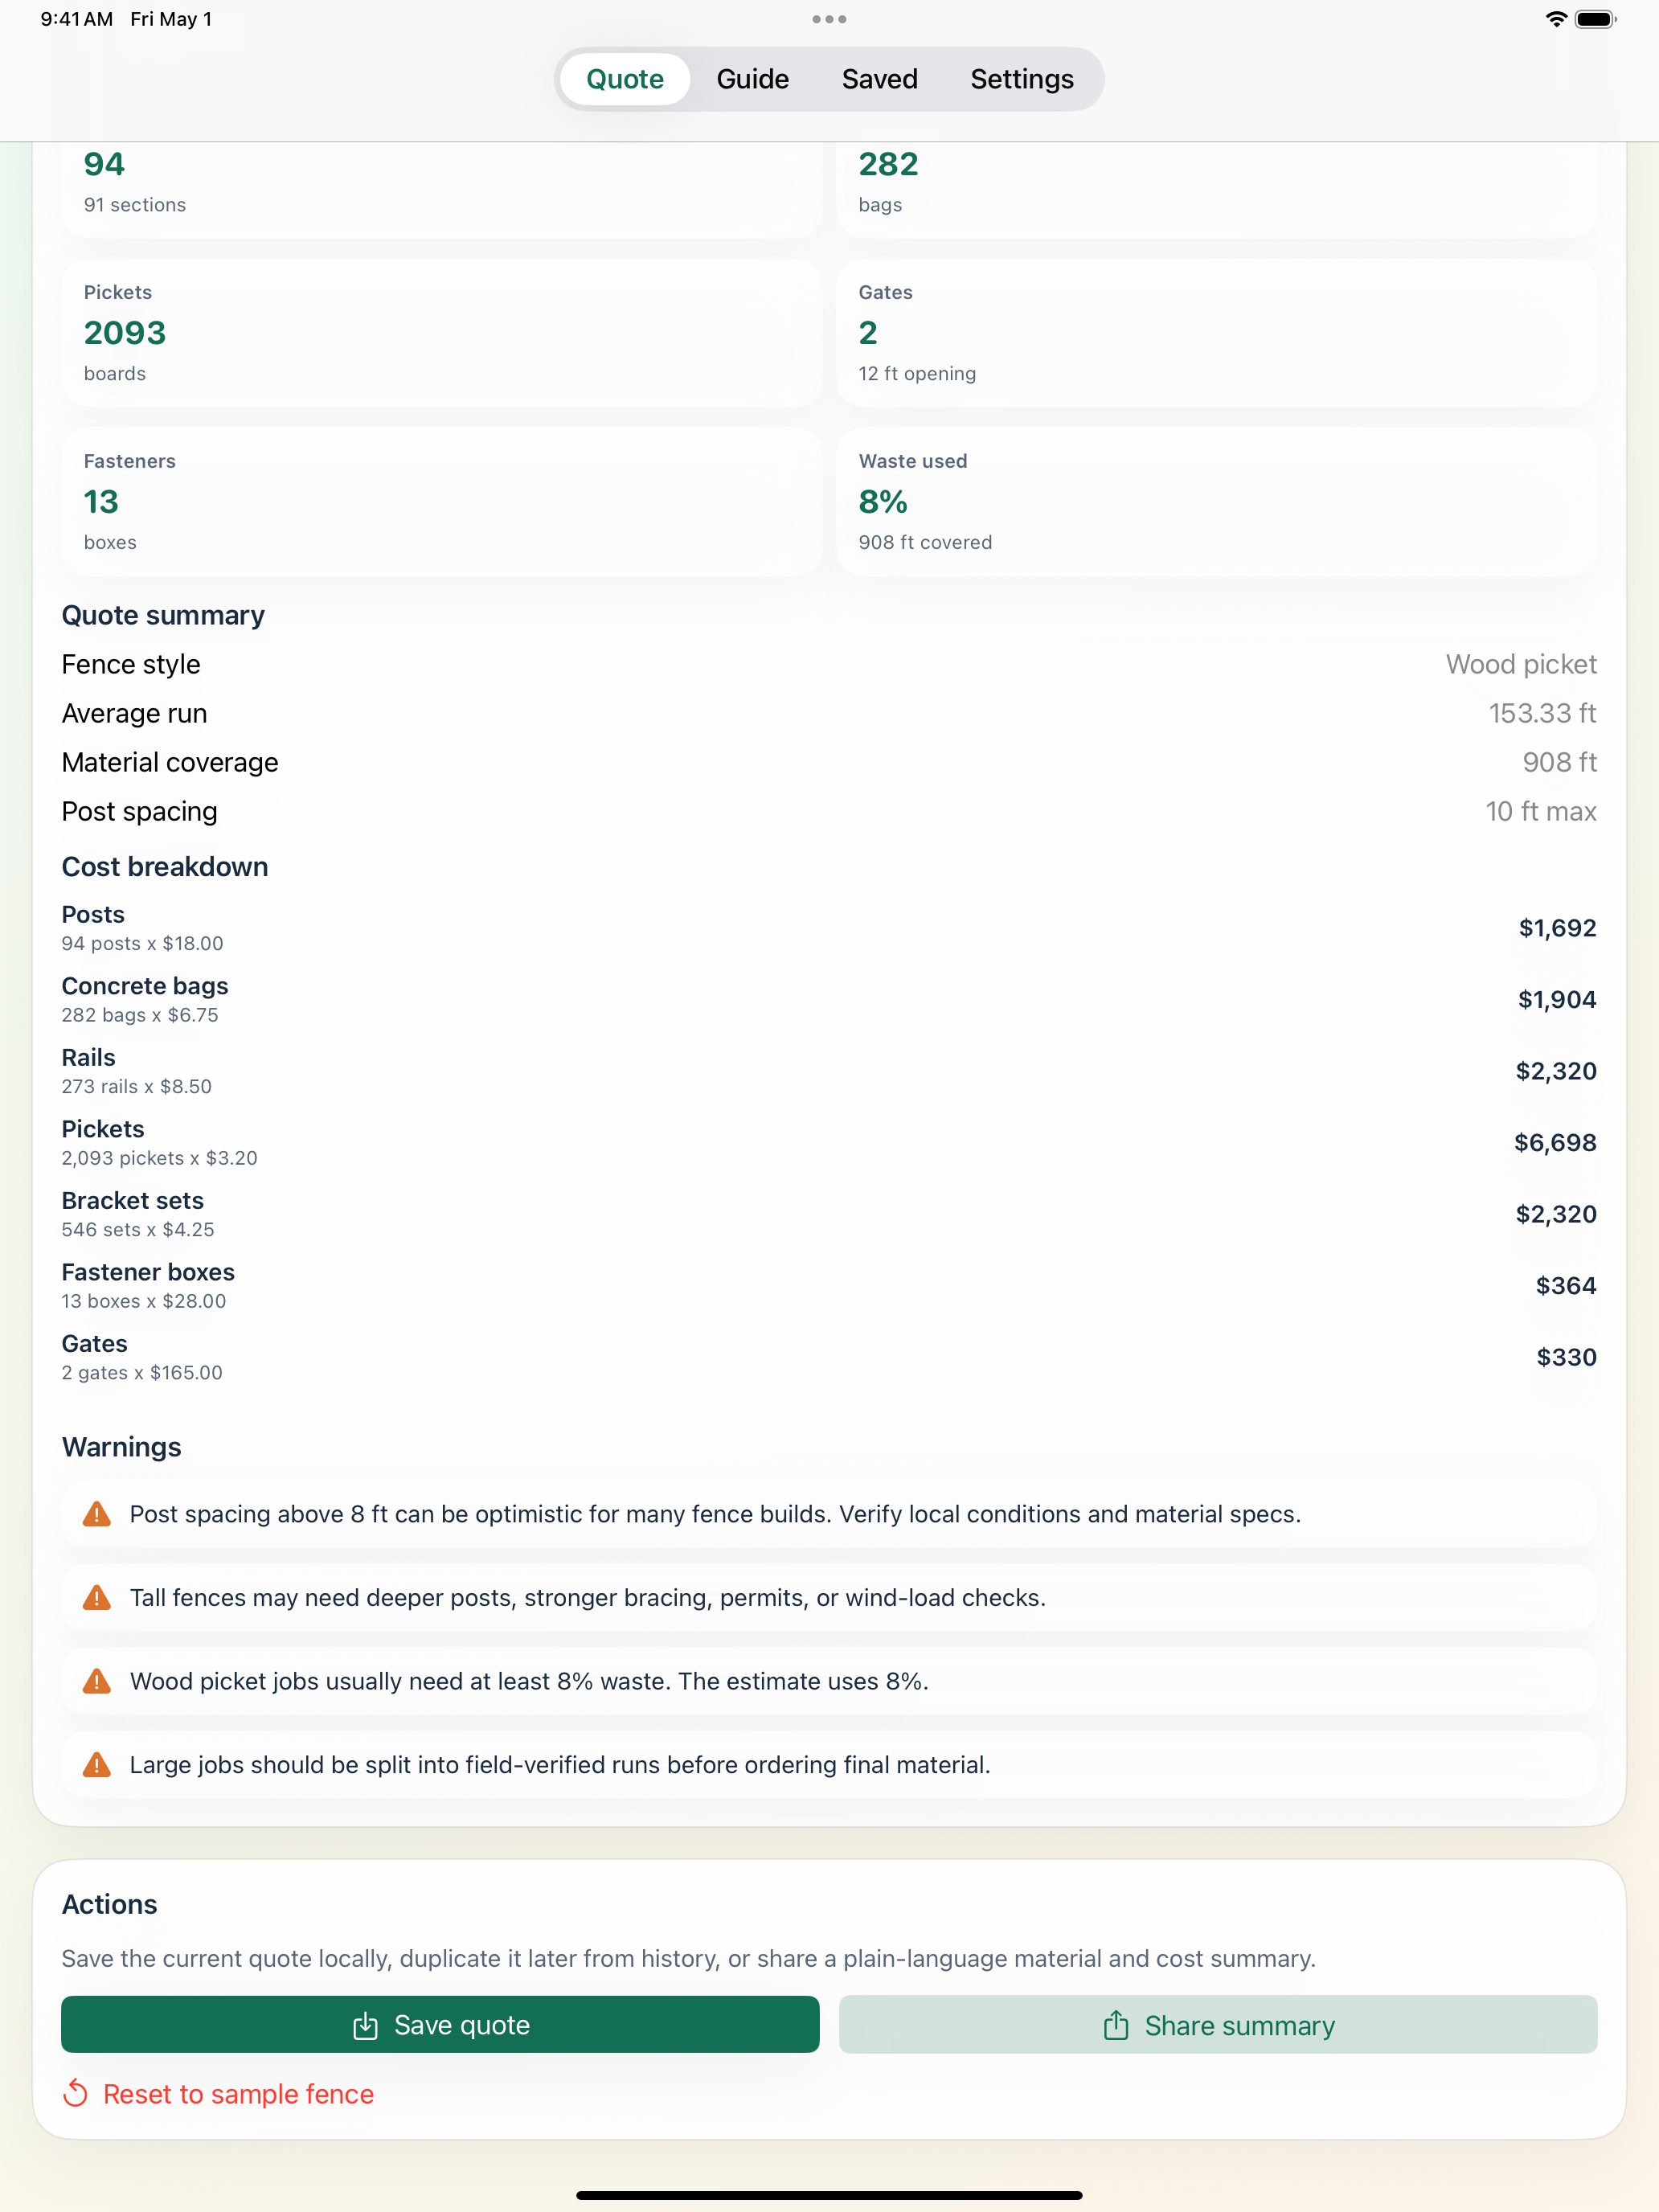The image size is (1659, 2212).
Task: Select the Quote tab
Action: pos(625,79)
